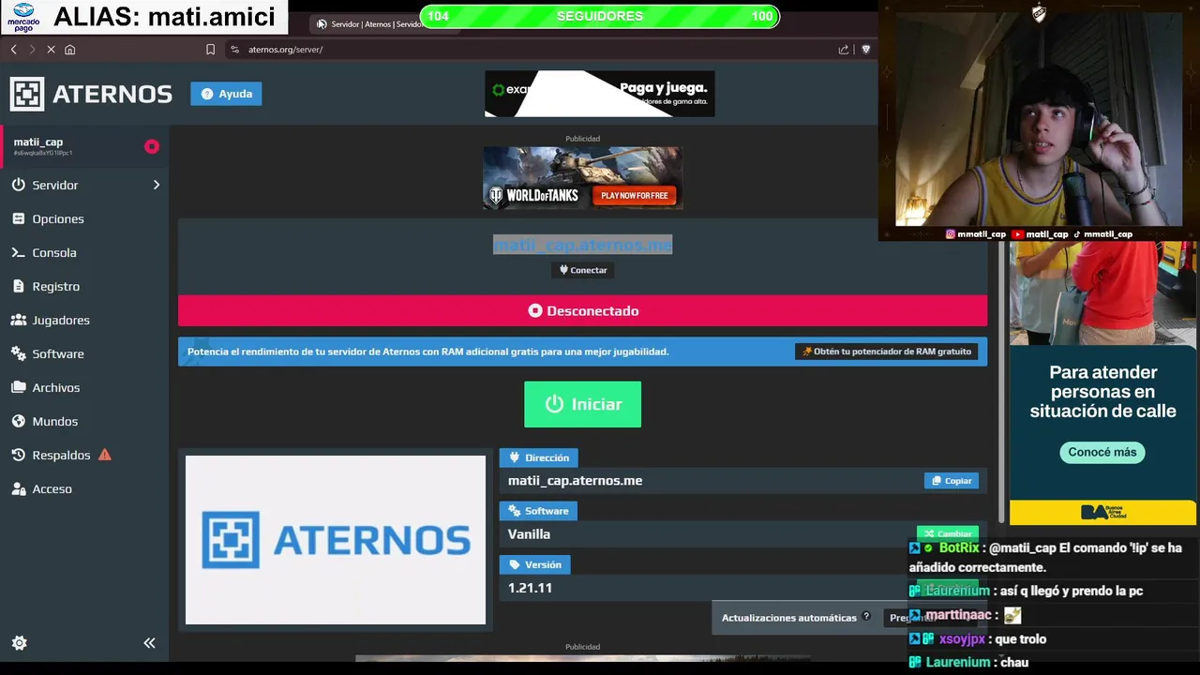Collapse the sidebar with double-chevron icon
This screenshot has height=675, width=1200.
[149, 643]
